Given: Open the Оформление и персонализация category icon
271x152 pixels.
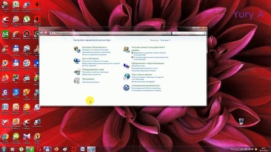Looking at the screenshot, I should (127, 66).
